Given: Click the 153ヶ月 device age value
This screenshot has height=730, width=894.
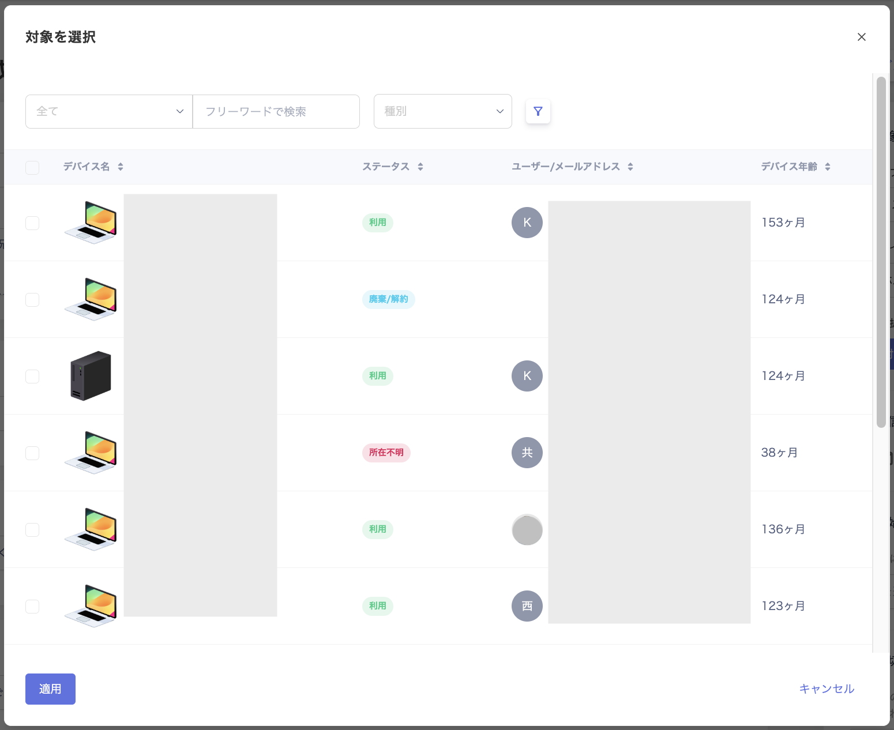Looking at the screenshot, I should [783, 223].
